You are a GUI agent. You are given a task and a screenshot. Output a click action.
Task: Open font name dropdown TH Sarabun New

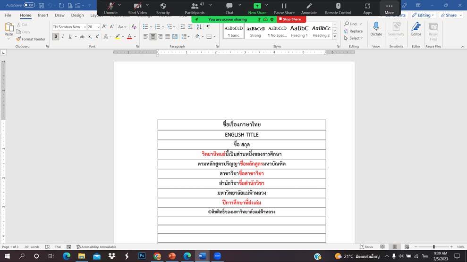click(x=85, y=27)
